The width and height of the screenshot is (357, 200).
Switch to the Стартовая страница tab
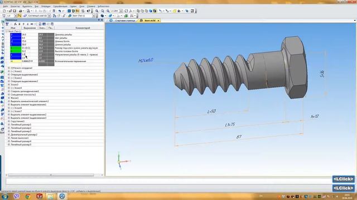(x=125, y=21)
